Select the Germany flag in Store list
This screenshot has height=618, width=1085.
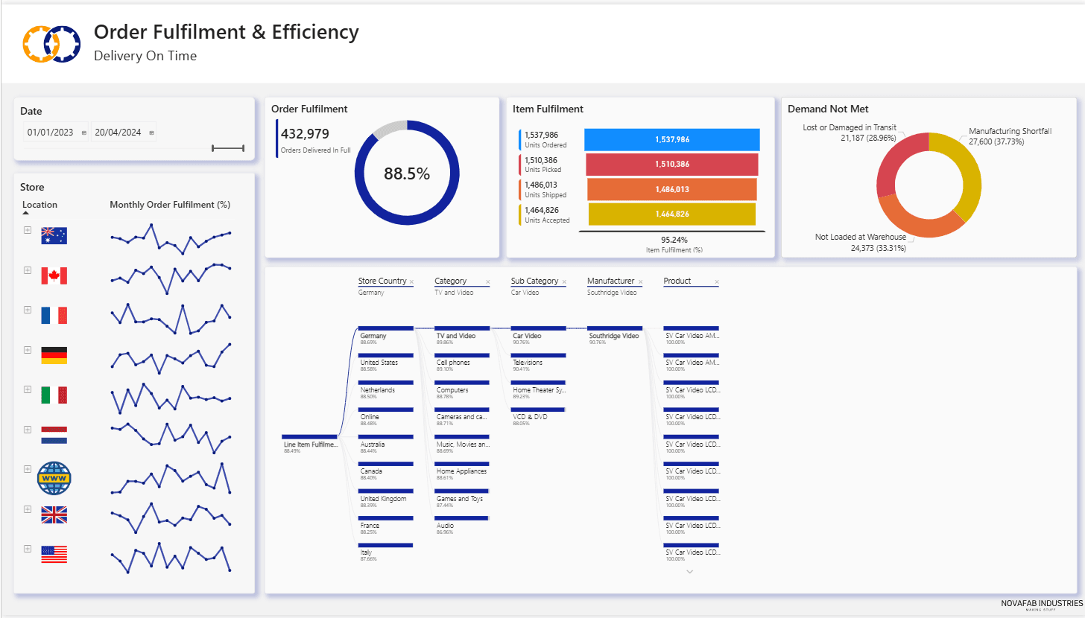pyautogui.click(x=54, y=355)
